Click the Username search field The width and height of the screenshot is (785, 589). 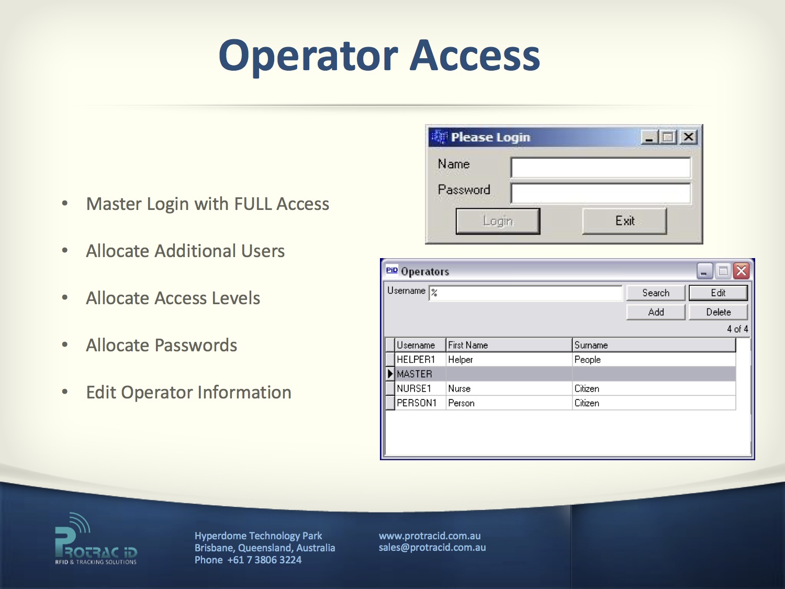(525, 293)
